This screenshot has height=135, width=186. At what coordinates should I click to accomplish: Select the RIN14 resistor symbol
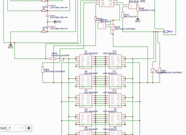click(44, 11)
